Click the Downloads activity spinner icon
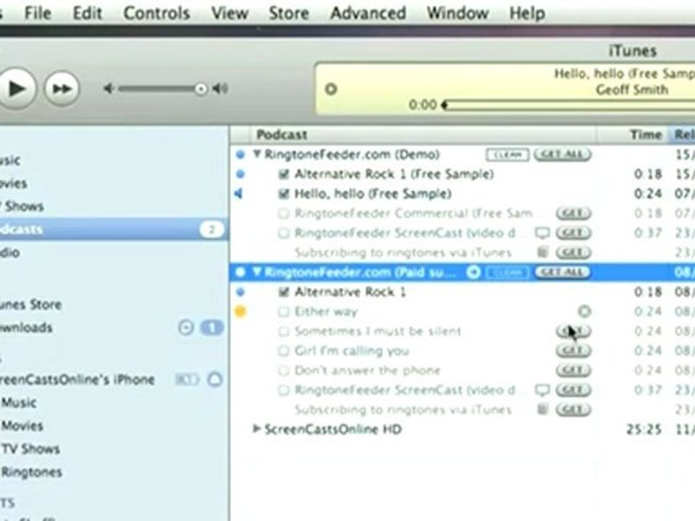 [x=186, y=328]
